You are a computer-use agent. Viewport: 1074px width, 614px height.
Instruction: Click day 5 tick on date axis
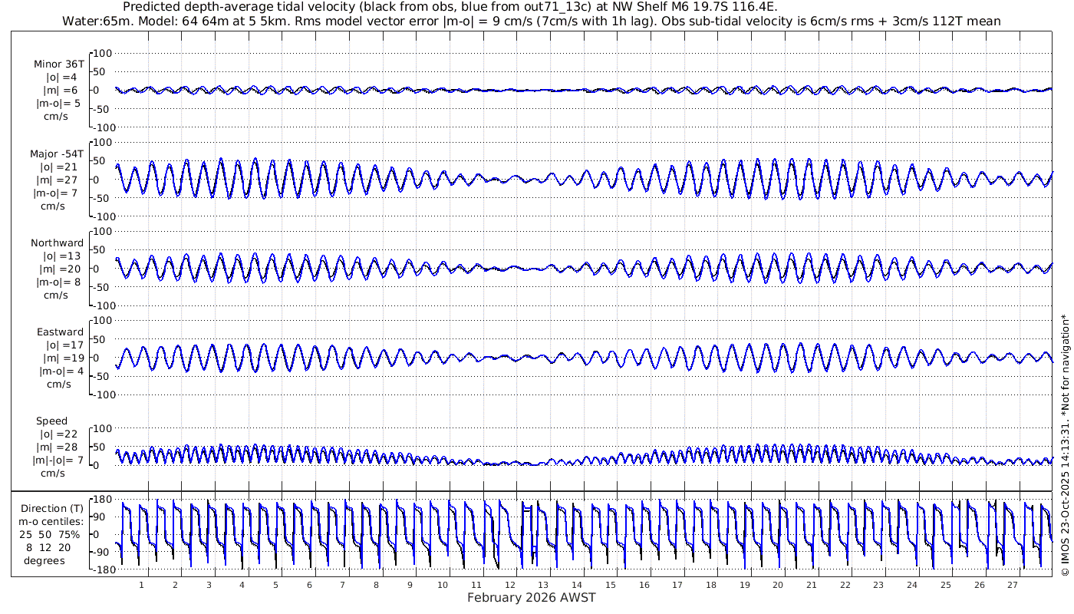[x=275, y=585]
